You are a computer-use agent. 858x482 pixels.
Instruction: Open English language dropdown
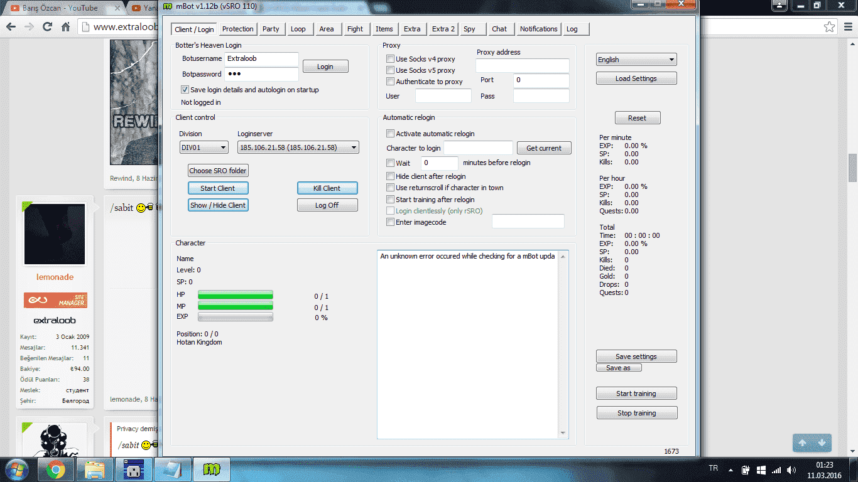point(636,60)
